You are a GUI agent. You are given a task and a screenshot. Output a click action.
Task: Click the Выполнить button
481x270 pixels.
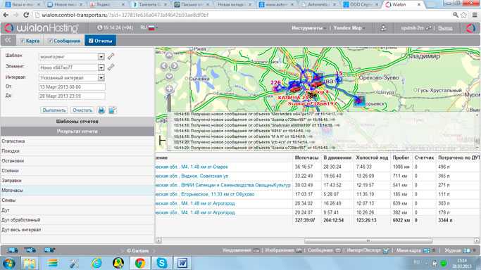point(54,110)
